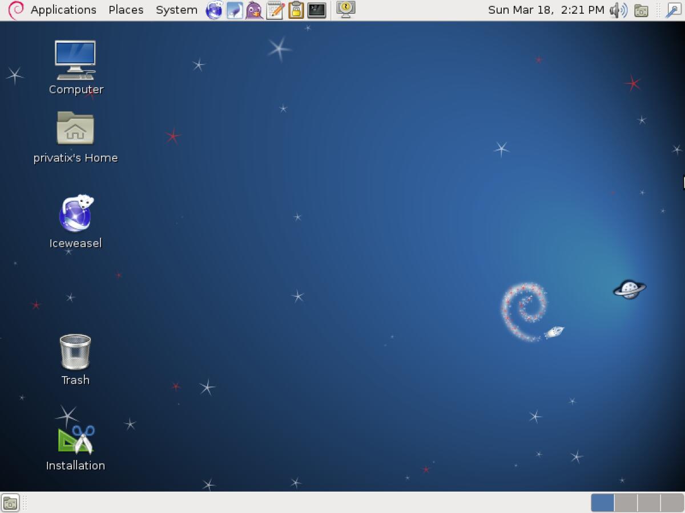Open Pidgin messenger from the panel
Viewport: 685px width, 513px height.
[255, 10]
